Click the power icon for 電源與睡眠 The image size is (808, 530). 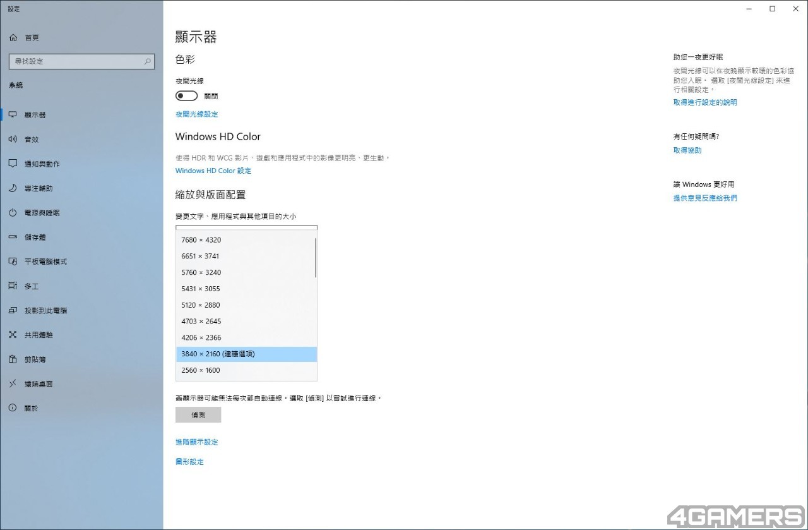point(13,213)
